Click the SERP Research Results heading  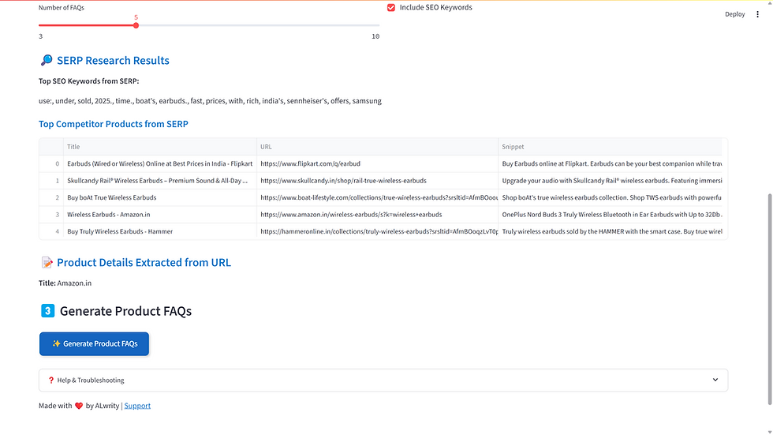pos(113,60)
